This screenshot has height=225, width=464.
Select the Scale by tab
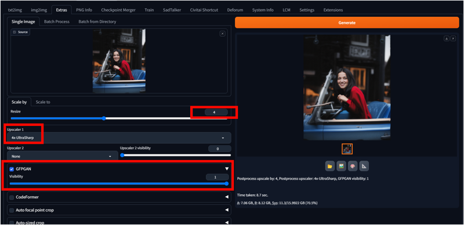coord(19,102)
